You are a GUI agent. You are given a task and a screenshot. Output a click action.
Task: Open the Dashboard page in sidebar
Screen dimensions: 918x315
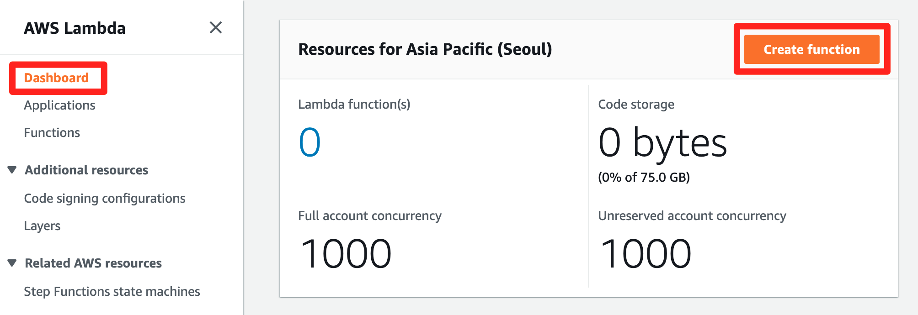pyautogui.click(x=56, y=78)
